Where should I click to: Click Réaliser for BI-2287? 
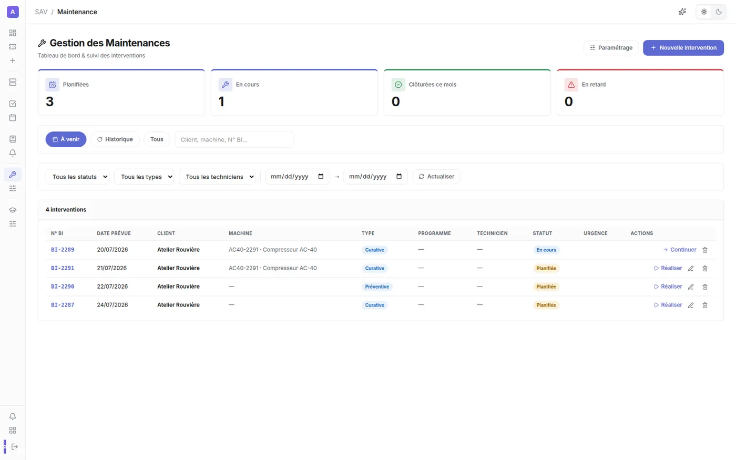[x=668, y=305]
